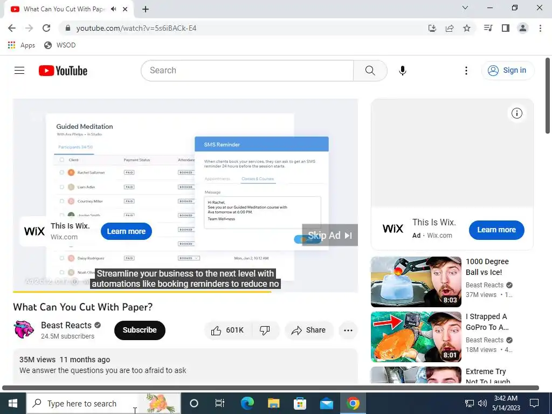
Task: Open File Explorer from taskbar
Action: pos(273,403)
